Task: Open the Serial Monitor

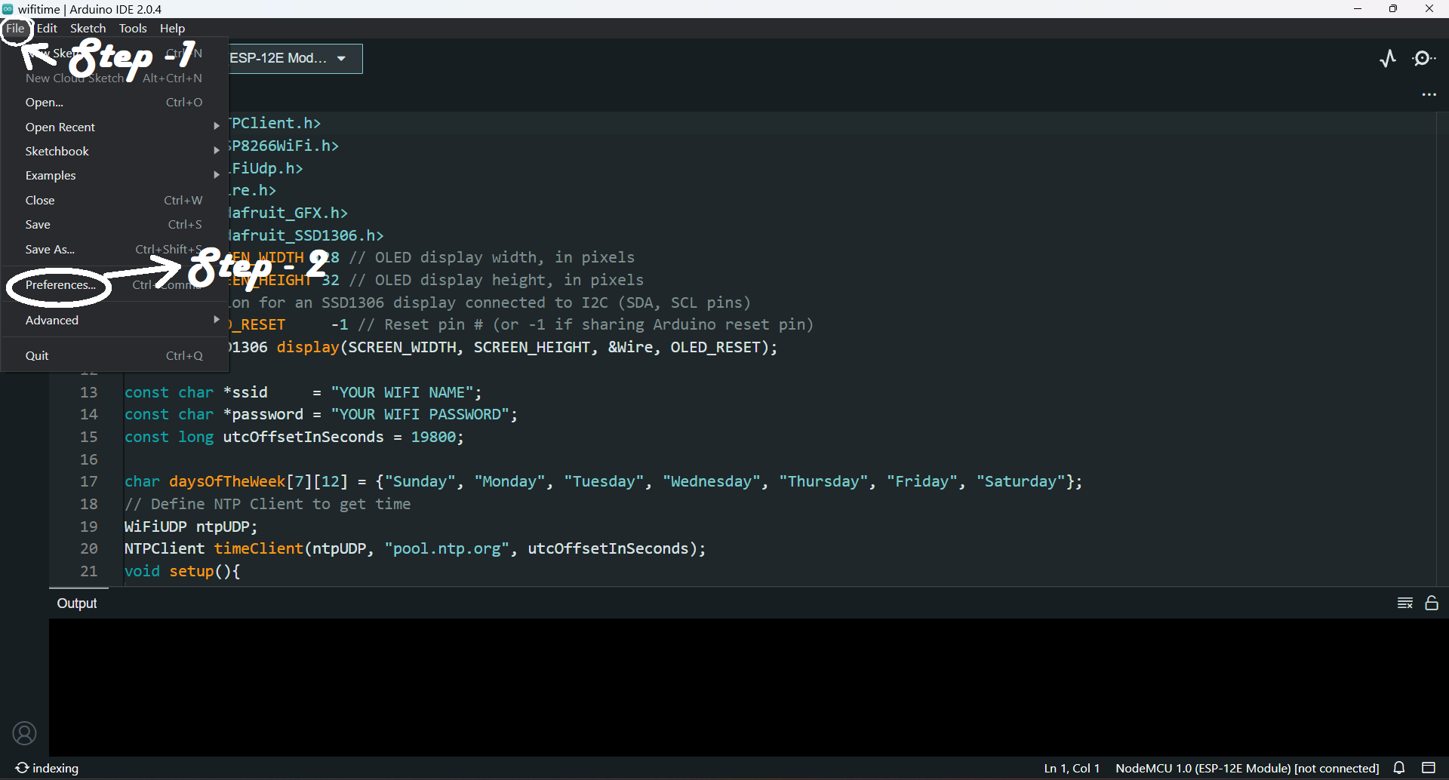Action: point(1424,58)
